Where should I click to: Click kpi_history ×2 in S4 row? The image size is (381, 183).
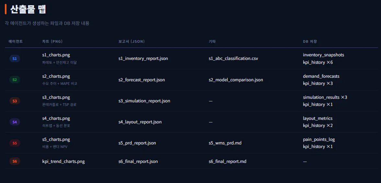click(x=318, y=126)
